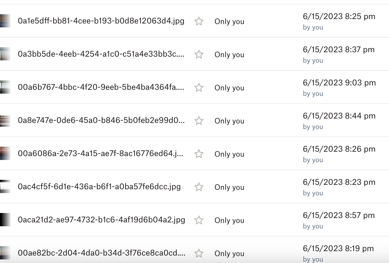Screen dimensions: 389x263
Task: Star the file starting with 0a3bb5de-4eeb
Action: [199, 54]
